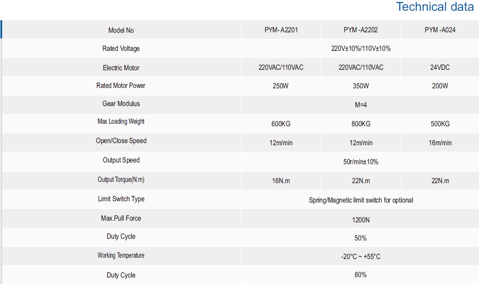Screen dimensions: 479x284
Task: Select the PYM-A2202 model column header
Action: click(361, 30)
